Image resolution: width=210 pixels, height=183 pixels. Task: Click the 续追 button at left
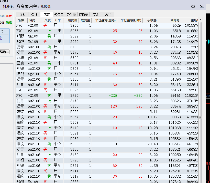[5, 52]
